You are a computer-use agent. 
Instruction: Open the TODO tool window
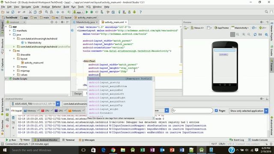click(25, 140)
